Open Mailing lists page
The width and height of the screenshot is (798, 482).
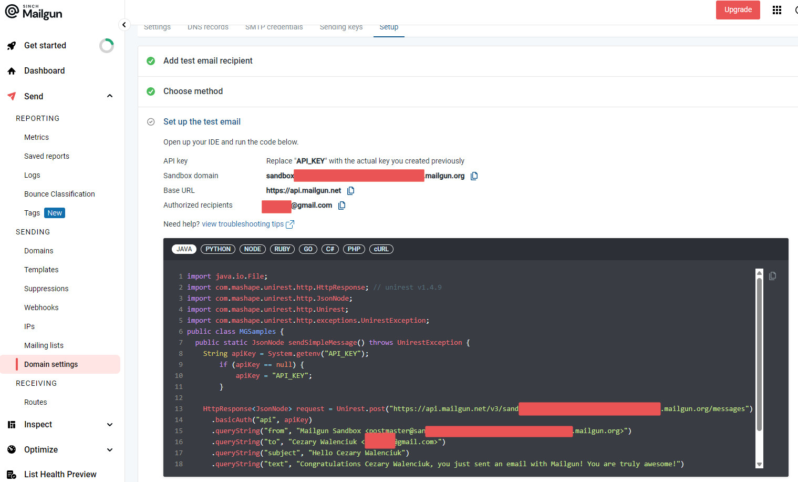coord(44,345)
